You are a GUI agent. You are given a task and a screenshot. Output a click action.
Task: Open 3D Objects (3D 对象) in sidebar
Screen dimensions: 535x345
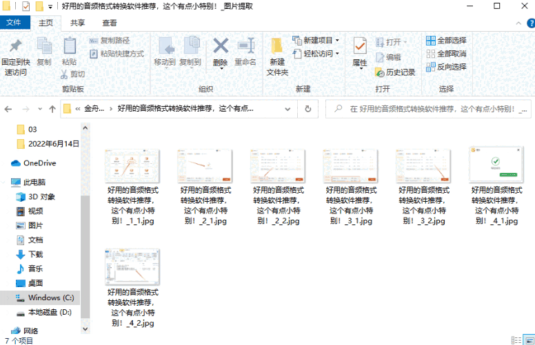click(x=35, y=197)
